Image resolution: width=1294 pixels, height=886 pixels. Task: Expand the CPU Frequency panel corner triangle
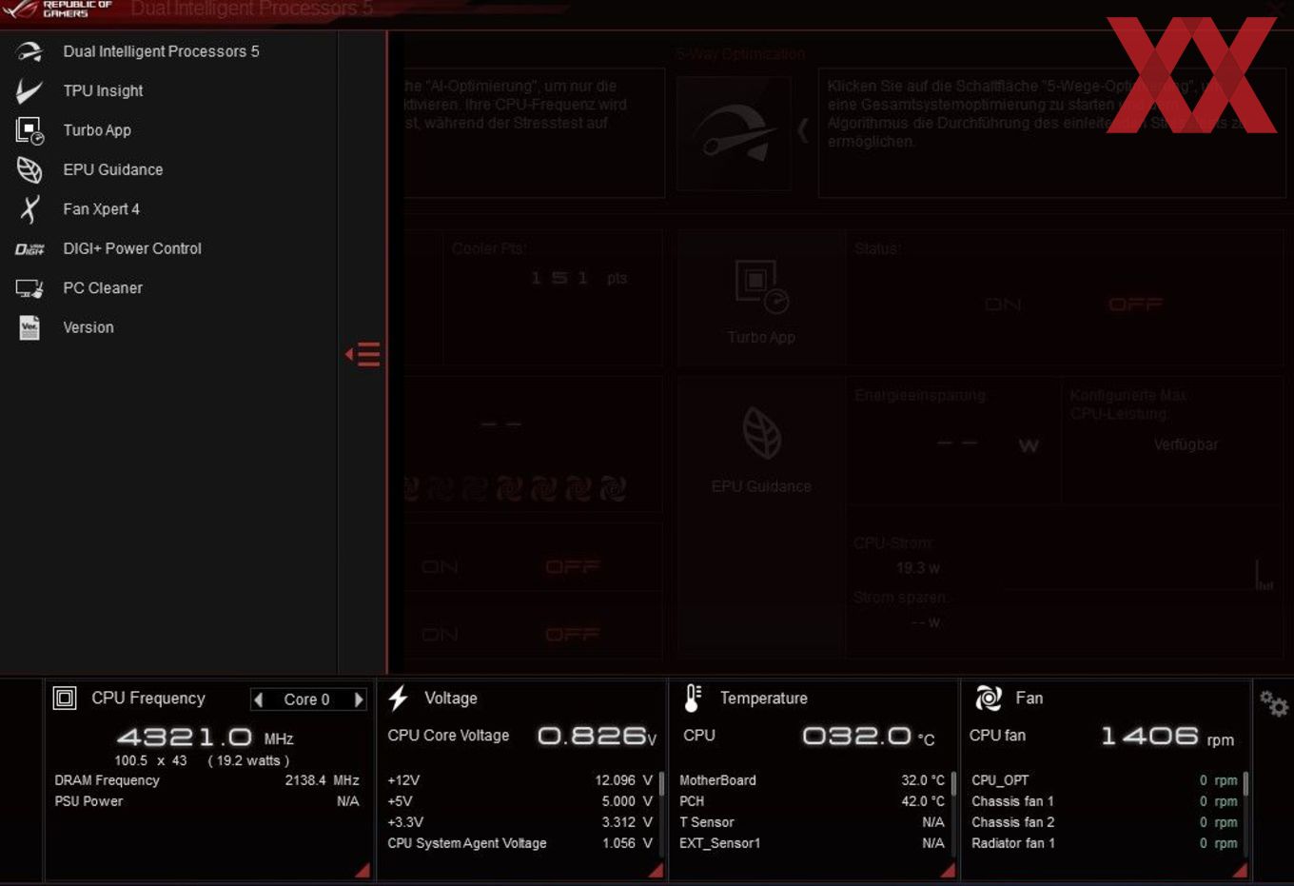point(363,870)
